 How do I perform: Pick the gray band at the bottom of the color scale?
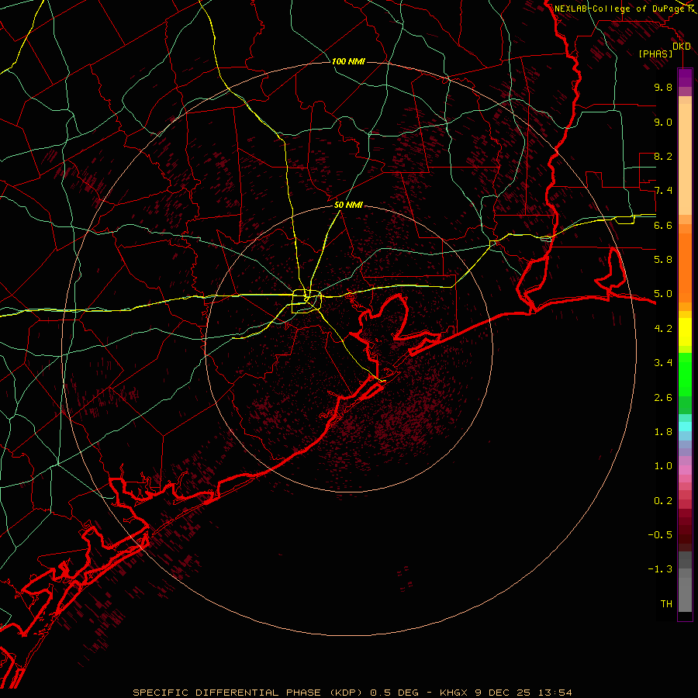click(685, 594)
